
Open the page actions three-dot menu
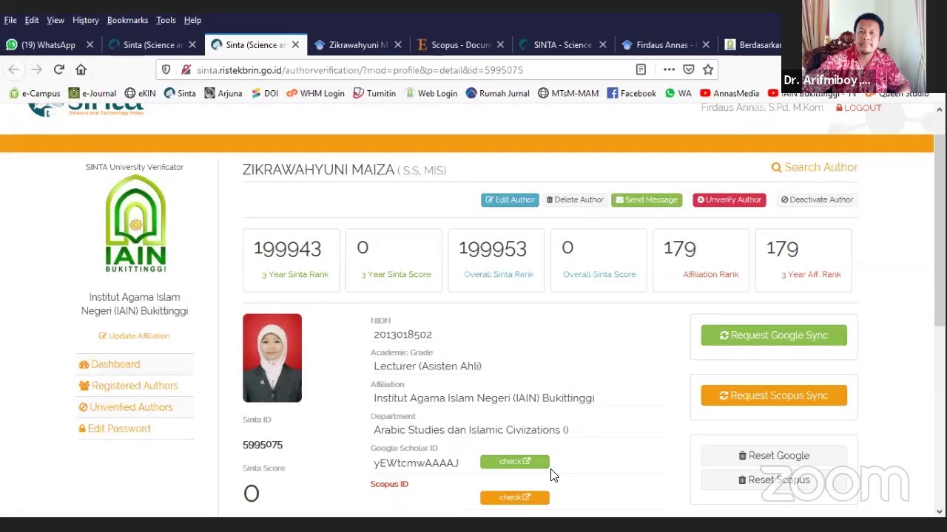point(669,69)
